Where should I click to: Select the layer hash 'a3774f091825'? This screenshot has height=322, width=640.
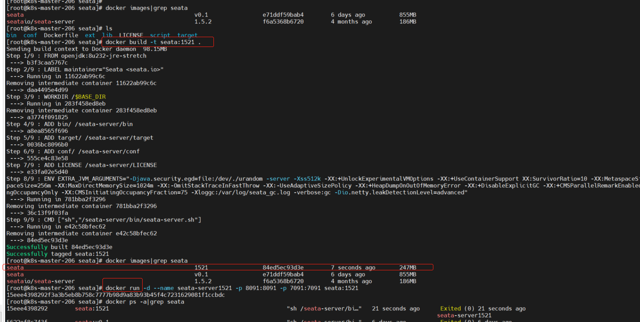click(x=47, y=117)
